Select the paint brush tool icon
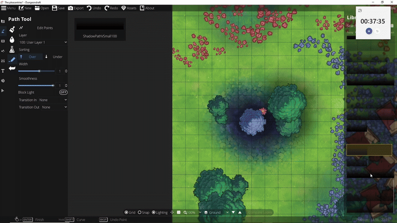Screen dimensions: 397x223 point(12,30)
